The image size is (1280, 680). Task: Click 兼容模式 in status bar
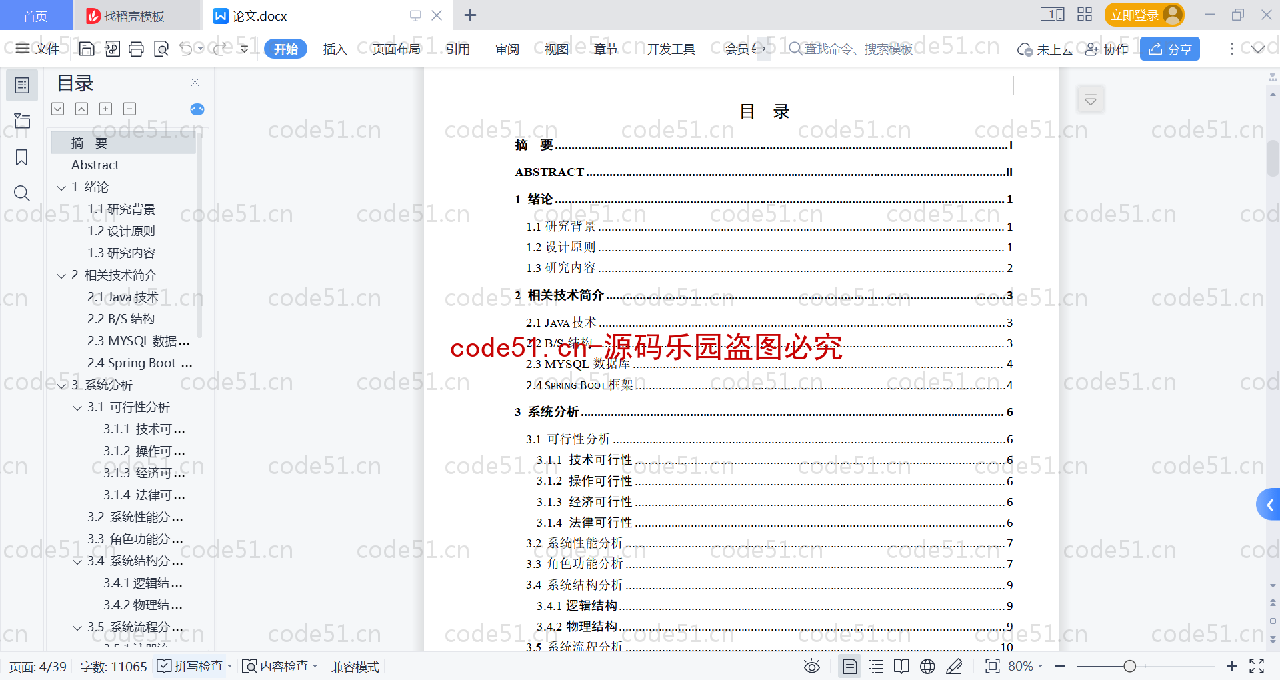(x=355, y=667)
